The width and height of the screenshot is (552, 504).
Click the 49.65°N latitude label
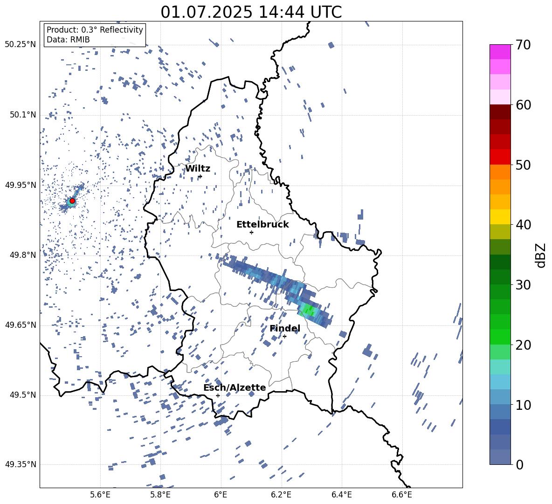click(21, 325)
